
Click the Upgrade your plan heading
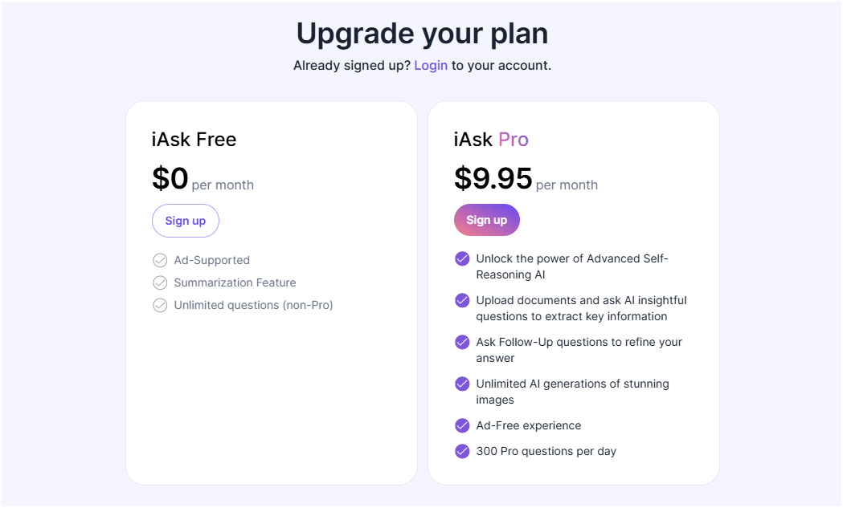pyautogui.click(x=422, y=34)
